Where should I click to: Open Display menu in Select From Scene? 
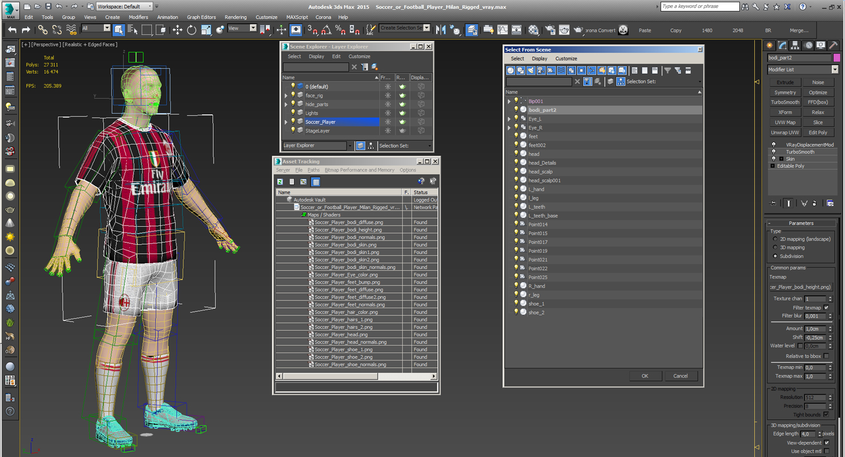(x=540, y=59)
